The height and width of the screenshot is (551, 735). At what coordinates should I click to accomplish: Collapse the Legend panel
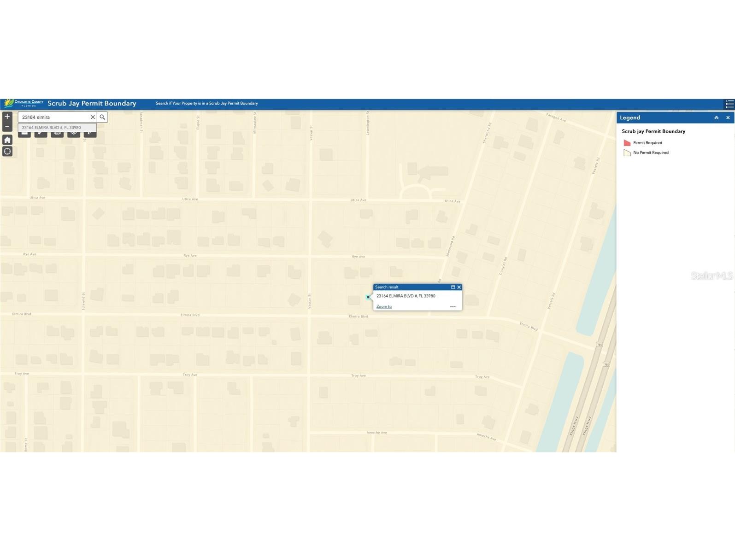pos(716,118)
